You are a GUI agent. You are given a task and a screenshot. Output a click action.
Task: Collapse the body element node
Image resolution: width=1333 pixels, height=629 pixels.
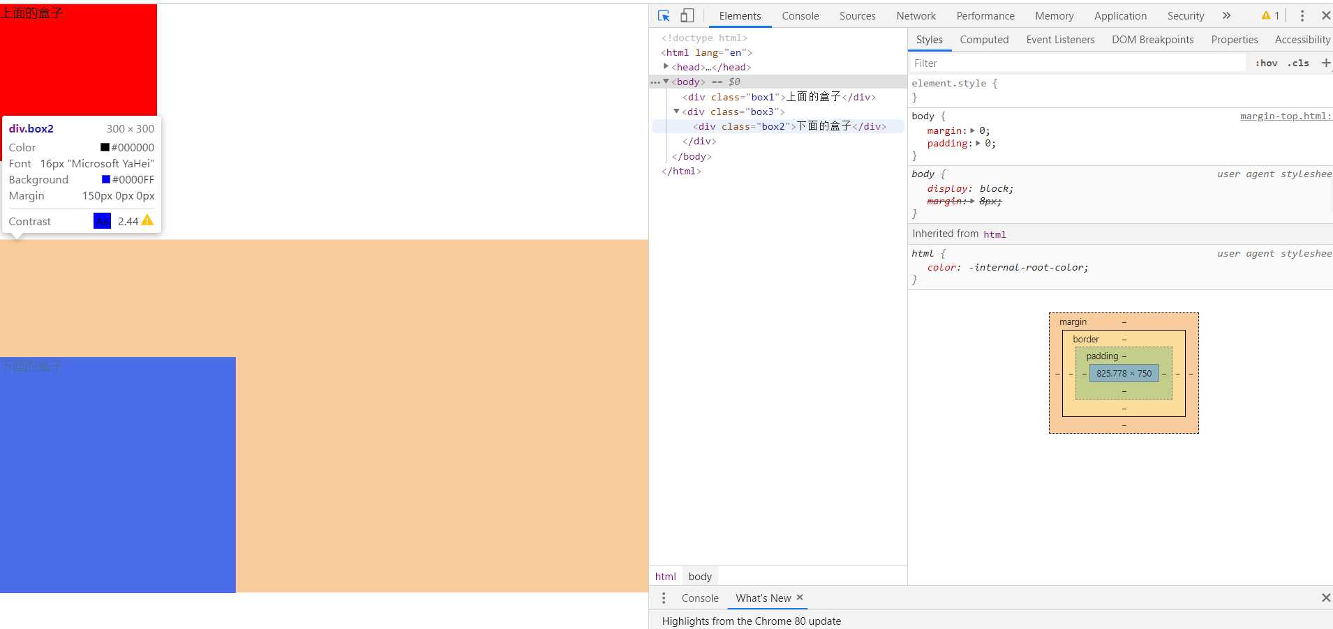pos(666,82)
